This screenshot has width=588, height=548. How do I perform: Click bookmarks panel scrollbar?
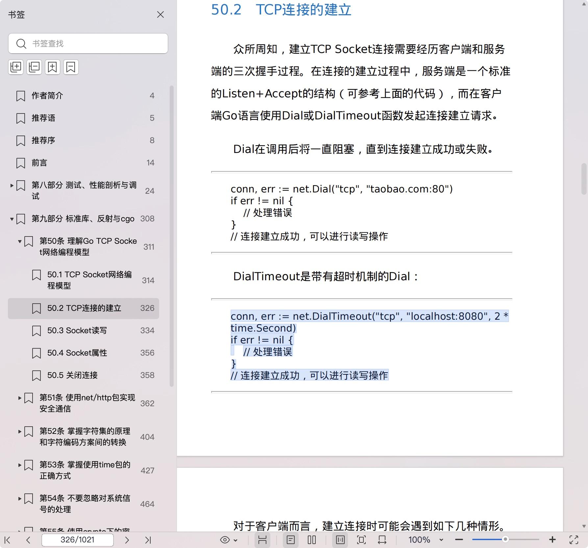tap(171, 236)
